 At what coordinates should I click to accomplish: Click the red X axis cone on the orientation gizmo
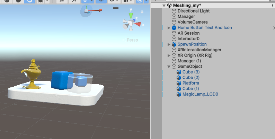pos(138,24)
